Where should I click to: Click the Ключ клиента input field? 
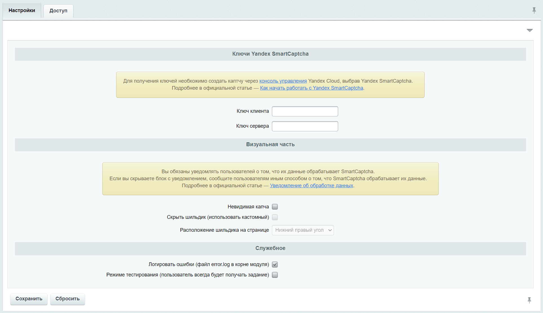(x=305, y=111)
